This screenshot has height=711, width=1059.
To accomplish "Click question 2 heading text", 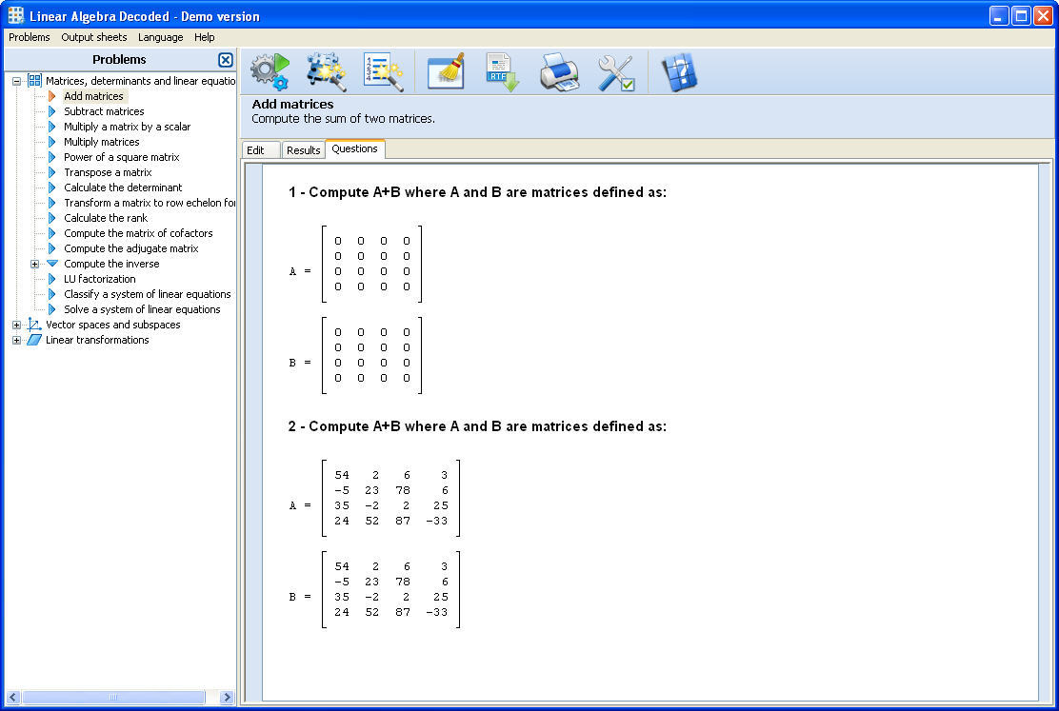I will tap(477, 426).
